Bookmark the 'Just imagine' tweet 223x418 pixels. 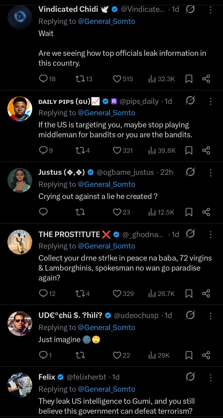(x=189, y=355)
